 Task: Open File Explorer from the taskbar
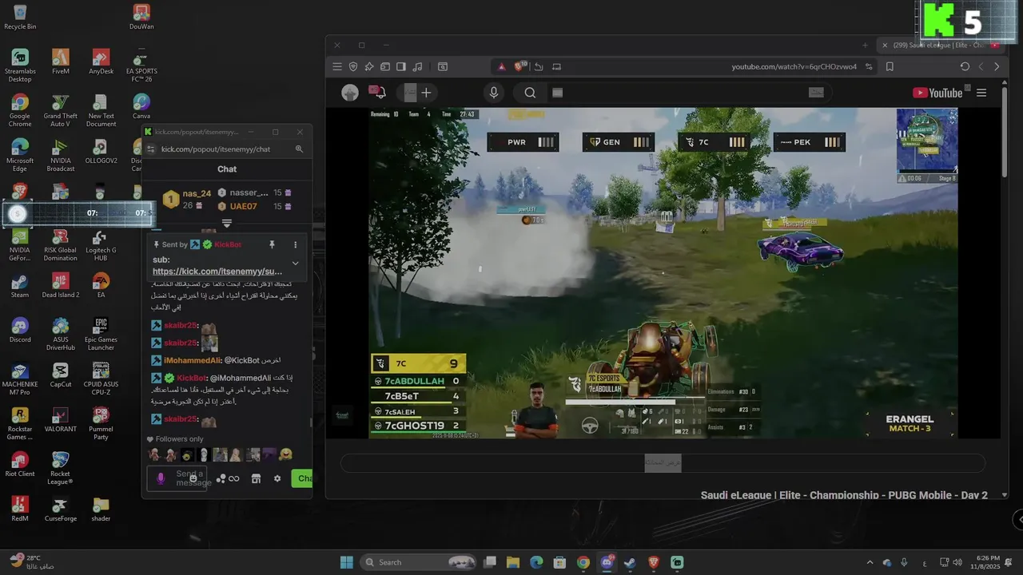click(513, 562)
